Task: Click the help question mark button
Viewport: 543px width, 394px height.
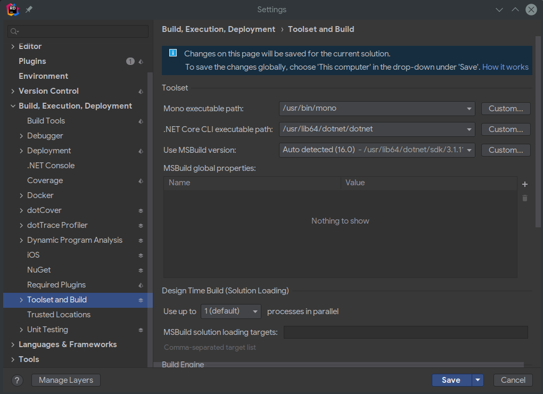Action: [x=17, y=380]
